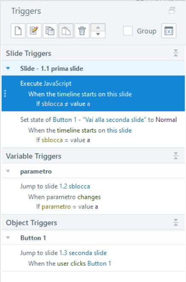This screenshot has width=186, height=282.
Task: Collapse the Object Triggers section
Action: click(x=176, y=222)
